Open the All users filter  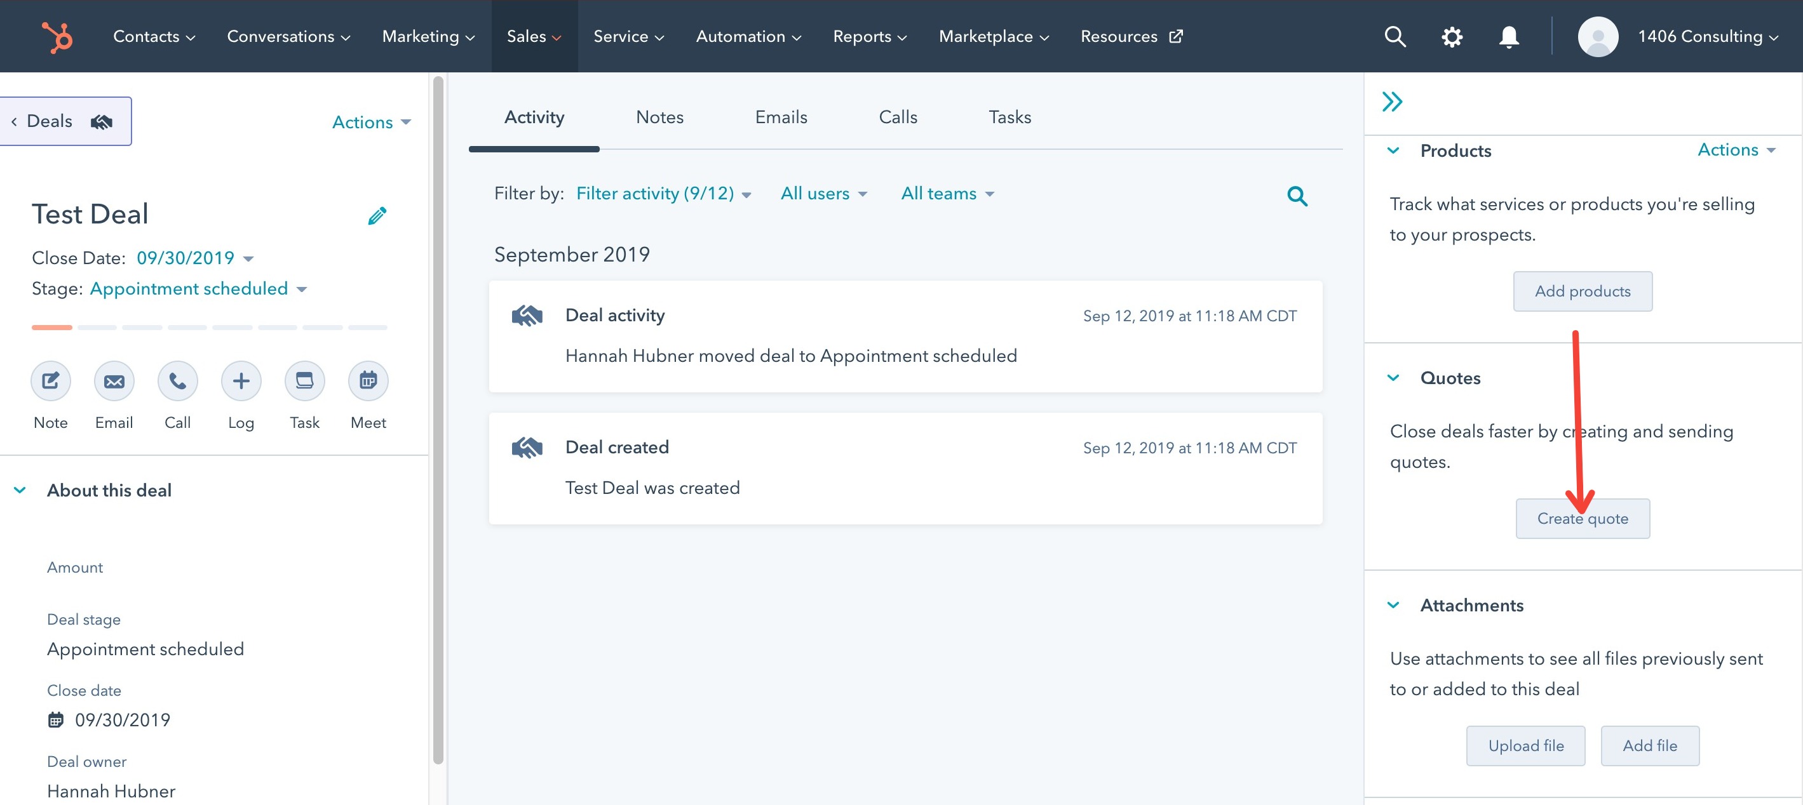(824, 194)
